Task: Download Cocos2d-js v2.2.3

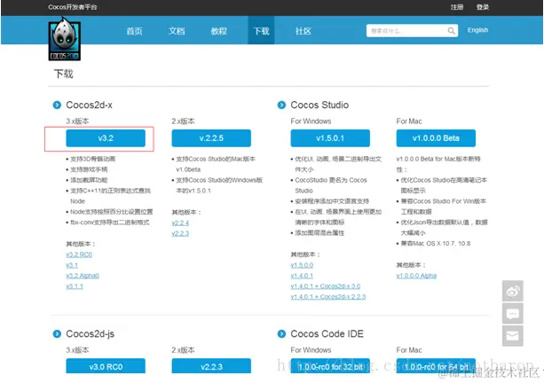Action: click(x=211, y=366)
